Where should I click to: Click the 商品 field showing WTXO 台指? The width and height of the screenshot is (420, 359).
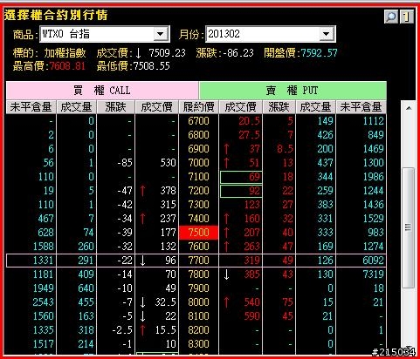point(105,34)
